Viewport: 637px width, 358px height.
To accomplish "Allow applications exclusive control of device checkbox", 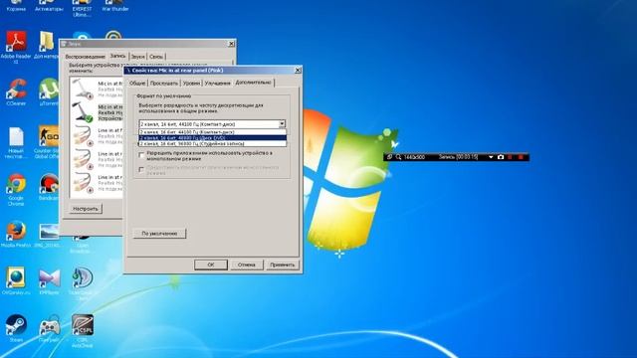I will pos(141,155).
